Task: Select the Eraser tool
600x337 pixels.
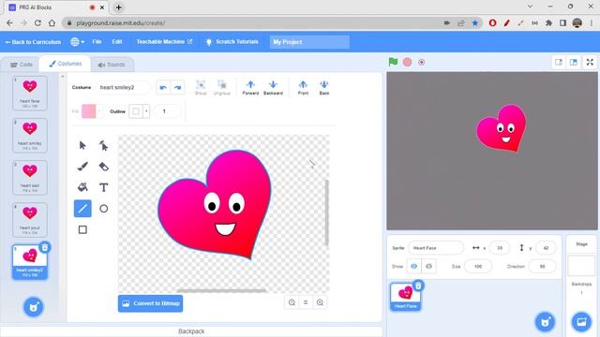Action: (103, 167)
